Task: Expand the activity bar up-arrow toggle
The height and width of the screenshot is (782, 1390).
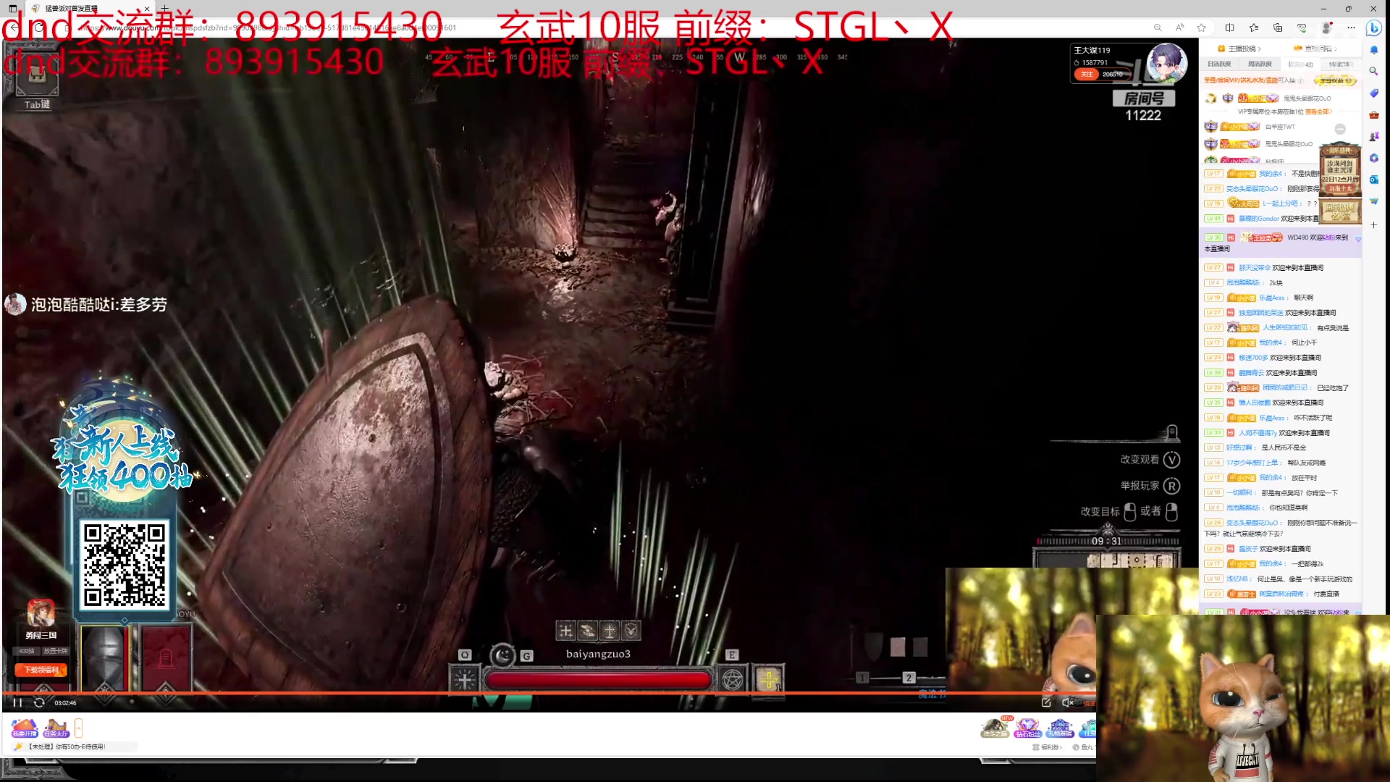Action: point(78,728)
